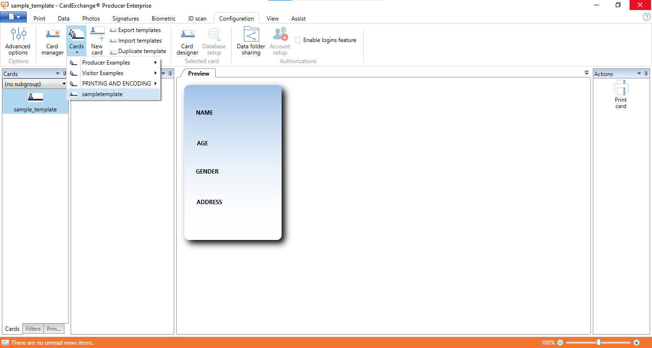This screenshot has width=652, height=348.
Task: Open the application file menu button
Action: (13, 17)
